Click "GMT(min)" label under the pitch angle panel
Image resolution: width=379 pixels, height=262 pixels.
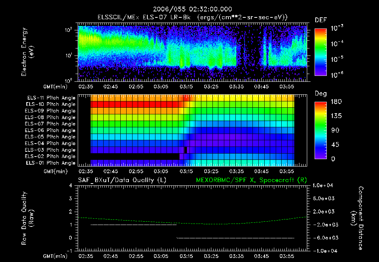click(56, 171)
